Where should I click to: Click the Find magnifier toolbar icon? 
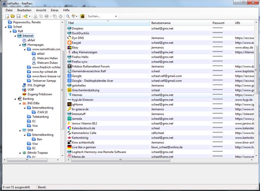(68, 16)
